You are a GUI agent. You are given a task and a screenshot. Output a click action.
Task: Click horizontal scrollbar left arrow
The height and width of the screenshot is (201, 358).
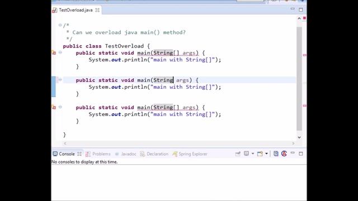click(x=65, y=143)
